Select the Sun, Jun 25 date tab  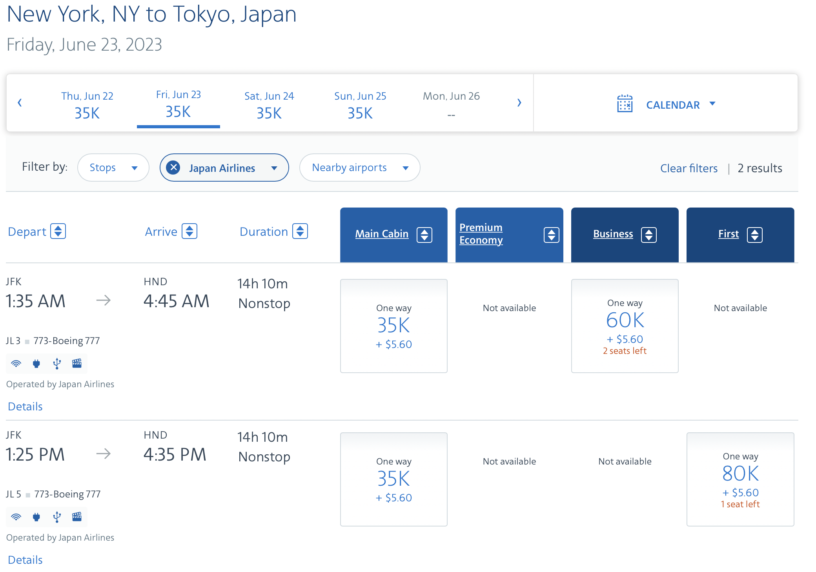(360, 105)
